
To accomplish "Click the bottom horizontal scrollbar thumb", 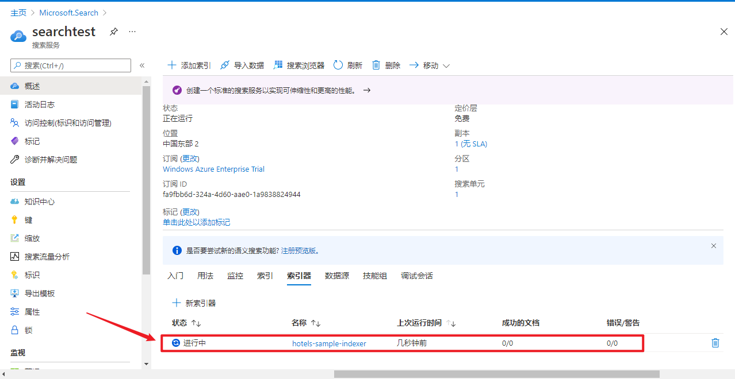I will click(497, 374).
